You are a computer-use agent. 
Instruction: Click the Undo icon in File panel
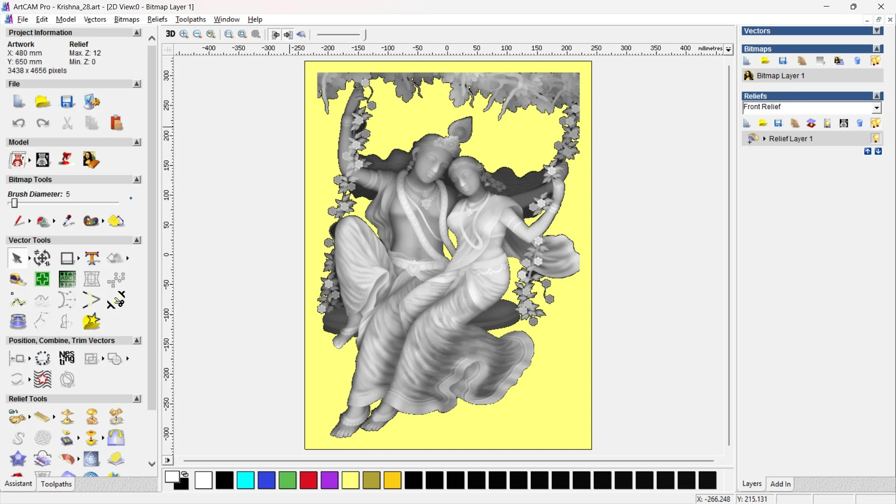point(18,123)
